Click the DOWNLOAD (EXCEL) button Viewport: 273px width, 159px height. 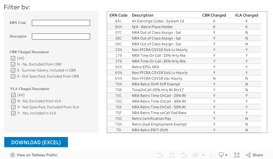tap(36, 142)
